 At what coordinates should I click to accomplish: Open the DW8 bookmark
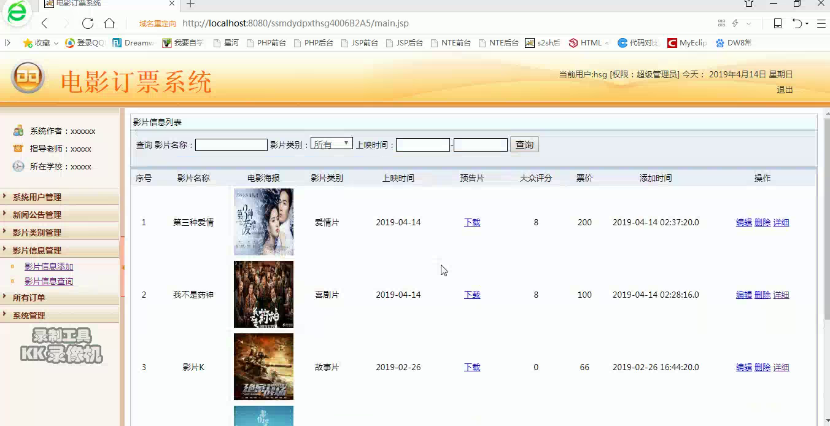point(734,43)
